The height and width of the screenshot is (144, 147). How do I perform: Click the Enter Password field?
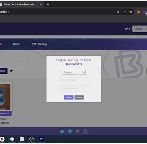(x=74, y=80)
